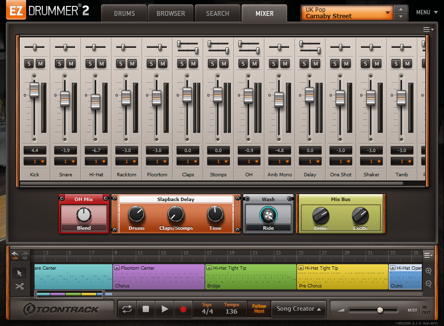Click the Kick volume fader
Image resolution: width=444 pixels, height=326 pixels.
coord(34,90)
